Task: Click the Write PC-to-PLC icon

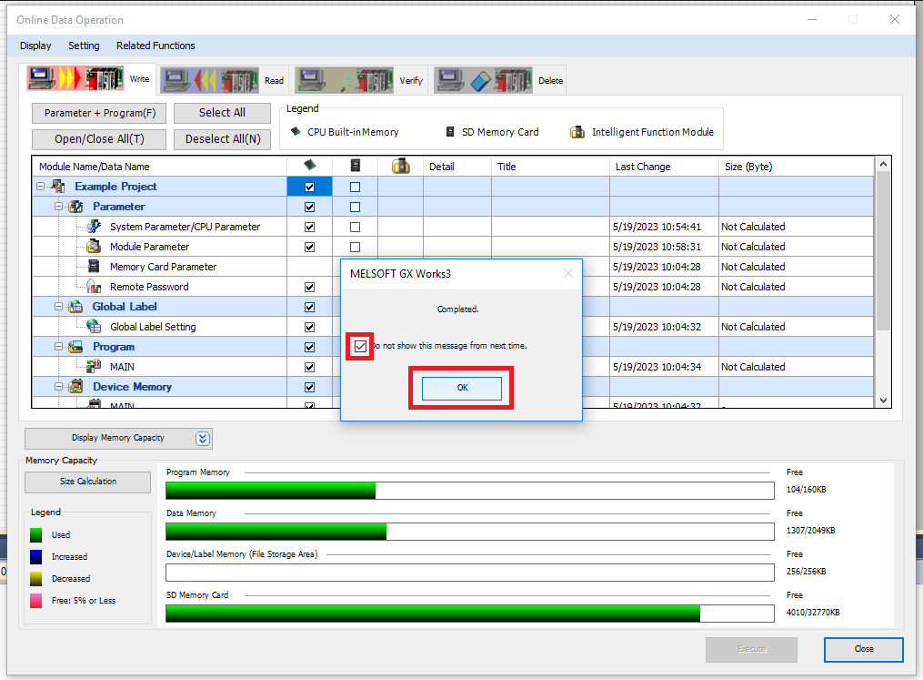Action: click(76, 79)
